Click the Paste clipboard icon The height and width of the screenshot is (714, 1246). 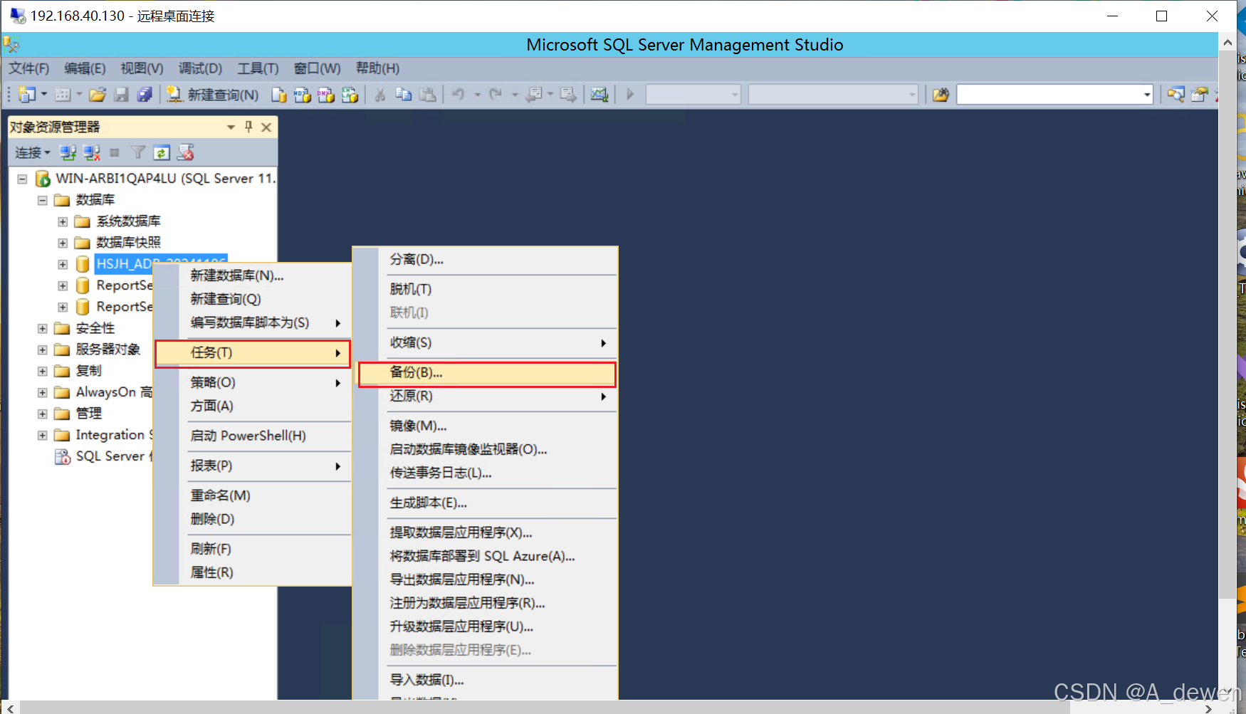427,94
